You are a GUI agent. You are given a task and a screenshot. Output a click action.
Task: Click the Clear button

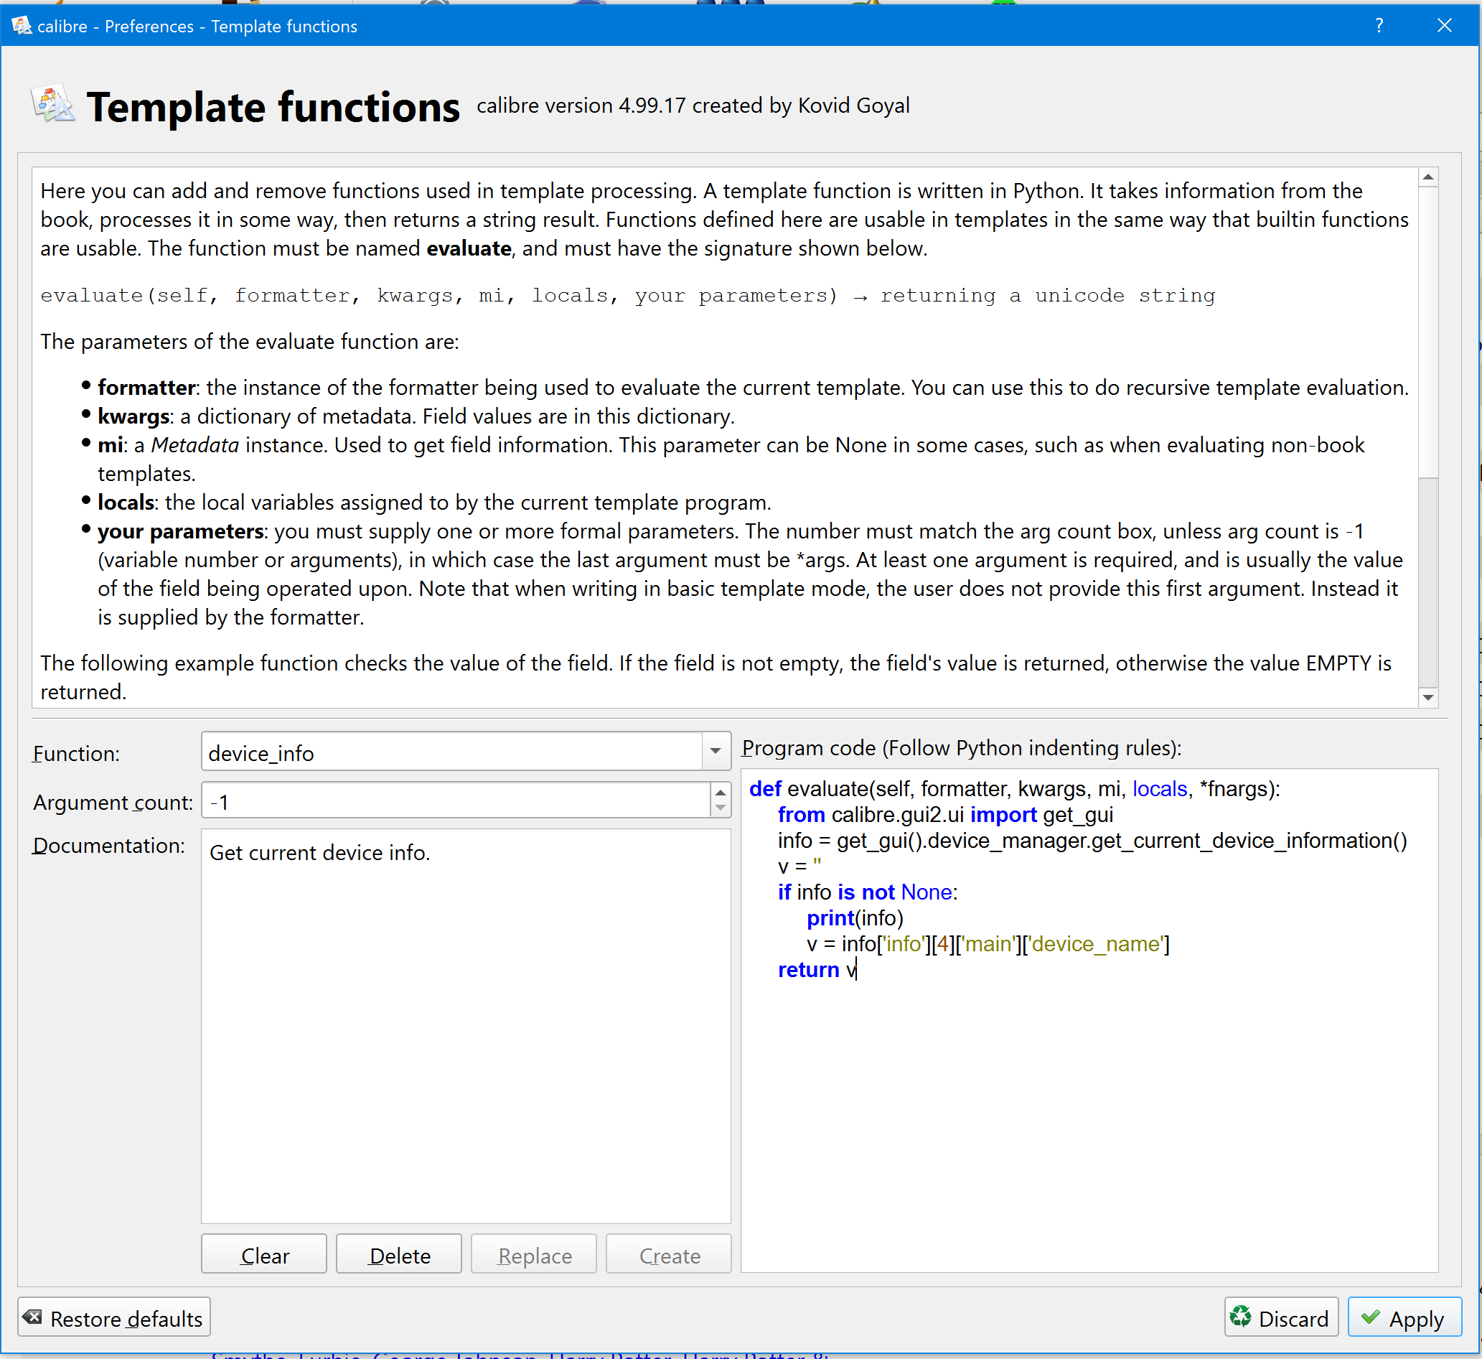click(x=264, y=1255)
